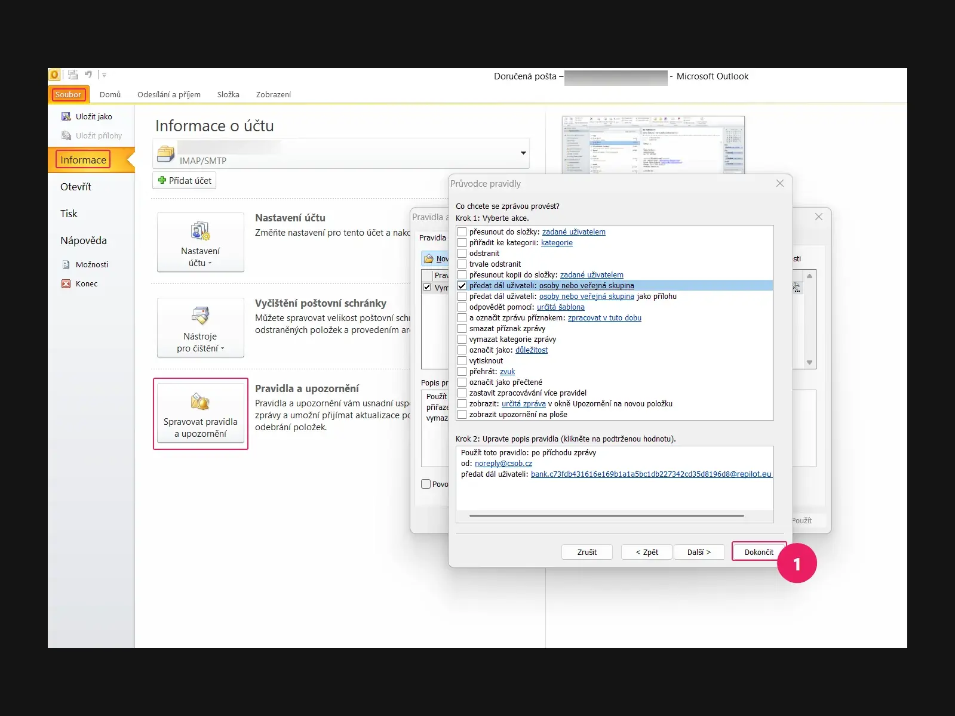Screen dimensions: 955x716
Task: Click scroll-up arrow in Pravidla dialog list
Action: [x=809, y=276]
